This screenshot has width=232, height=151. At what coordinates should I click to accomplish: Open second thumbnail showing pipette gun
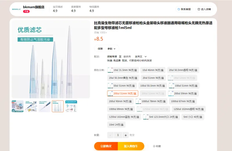coord(31,106)
